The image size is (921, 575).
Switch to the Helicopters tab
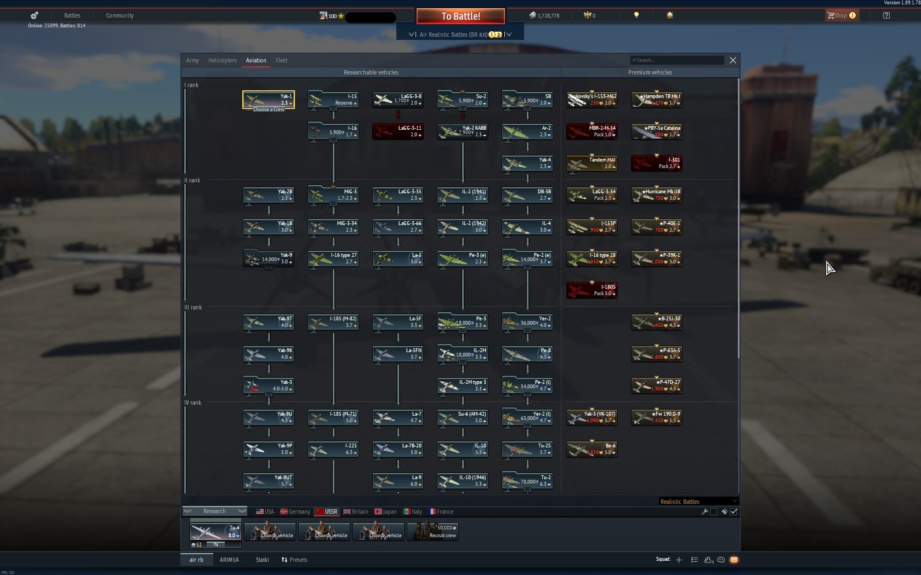[222, 60]
